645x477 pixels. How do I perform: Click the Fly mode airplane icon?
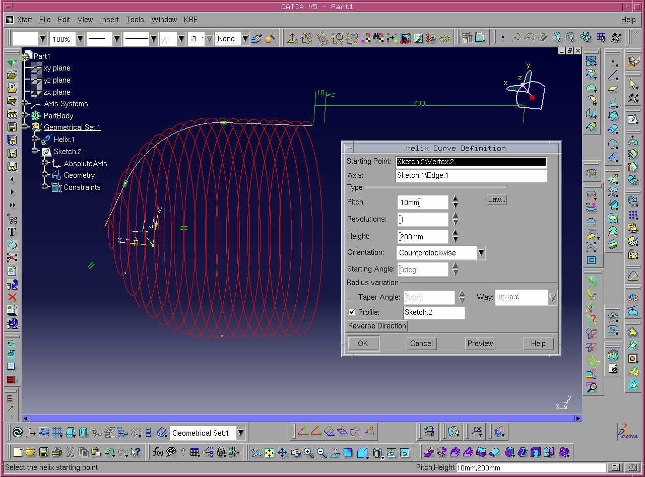[x=256, y=452]
